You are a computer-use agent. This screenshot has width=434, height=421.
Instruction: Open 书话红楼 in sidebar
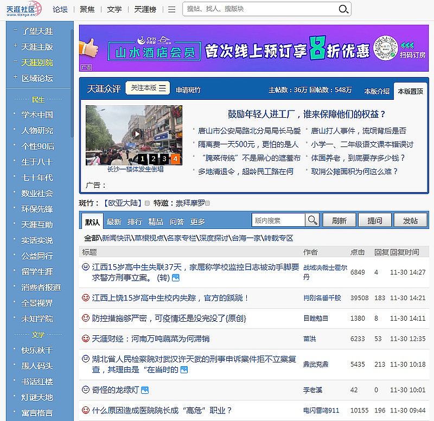(x=37, y=381)
